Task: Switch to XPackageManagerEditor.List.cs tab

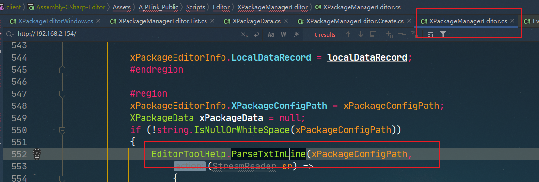Action: tap(162, 21)
